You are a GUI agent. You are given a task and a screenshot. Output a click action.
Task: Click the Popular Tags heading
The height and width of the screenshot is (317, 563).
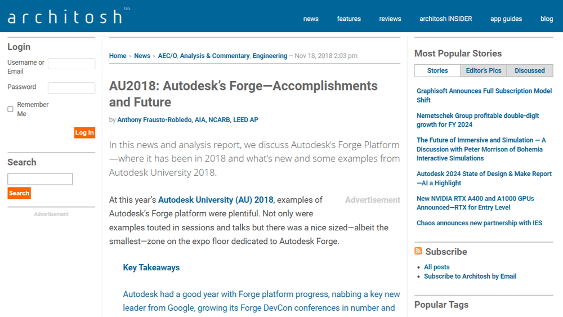coord(441,305)
